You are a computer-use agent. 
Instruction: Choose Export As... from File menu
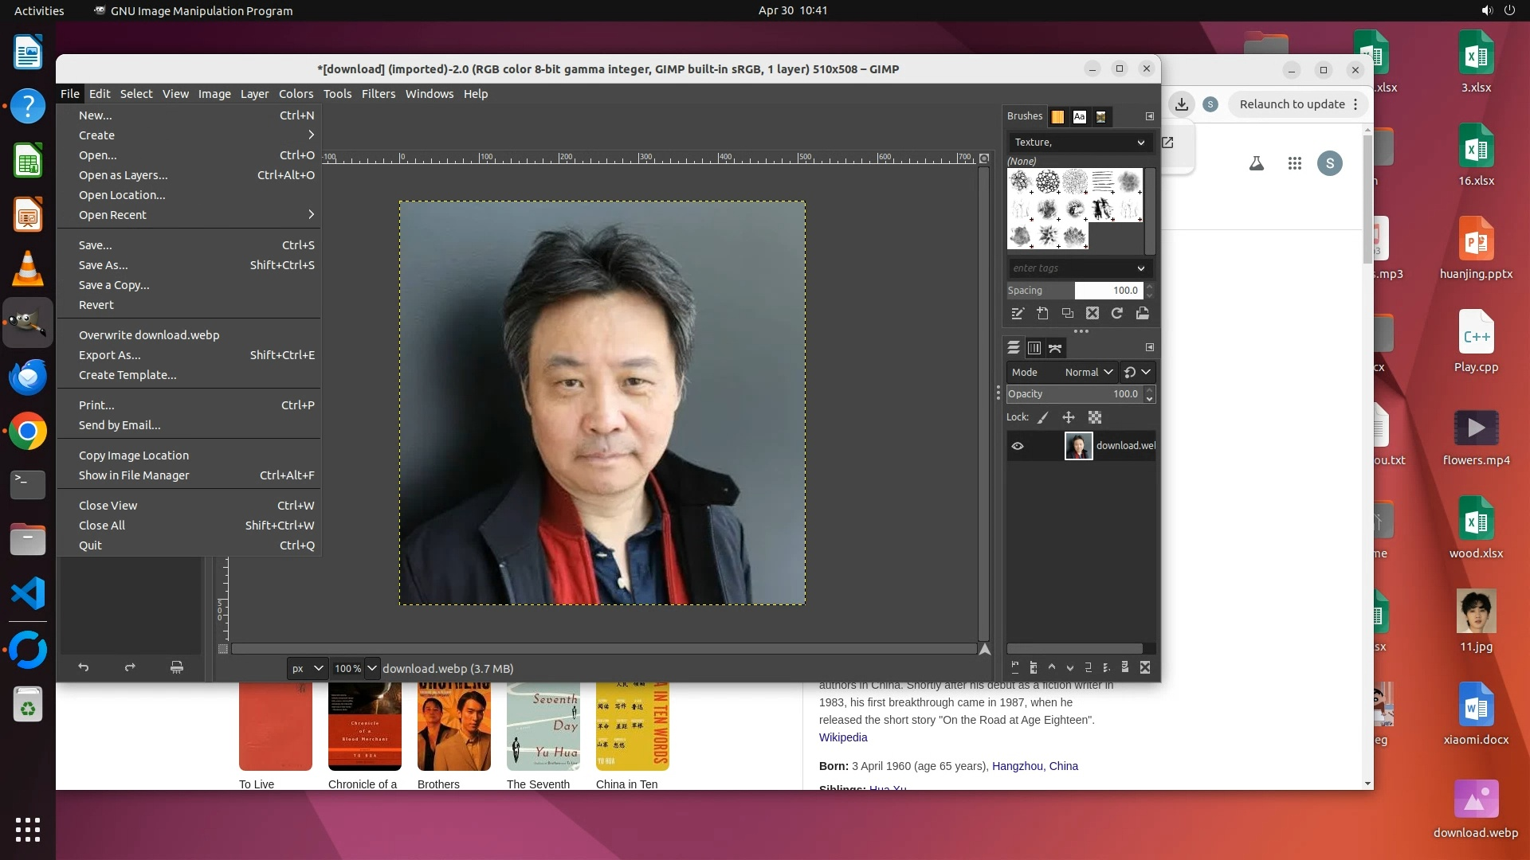pos(110,355)
